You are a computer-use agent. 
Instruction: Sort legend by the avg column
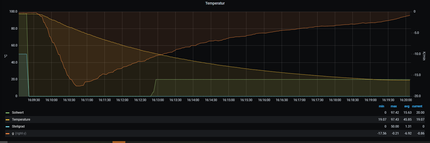tap(406, 106)
